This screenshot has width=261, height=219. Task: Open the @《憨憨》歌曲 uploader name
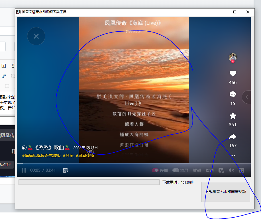pos(46,148)
